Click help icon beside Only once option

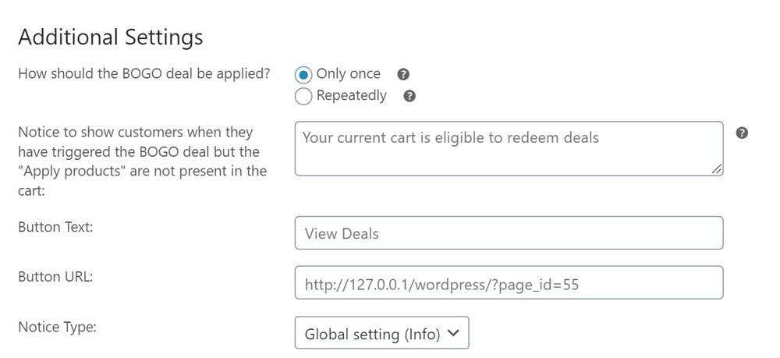click(x=403, y=75)
